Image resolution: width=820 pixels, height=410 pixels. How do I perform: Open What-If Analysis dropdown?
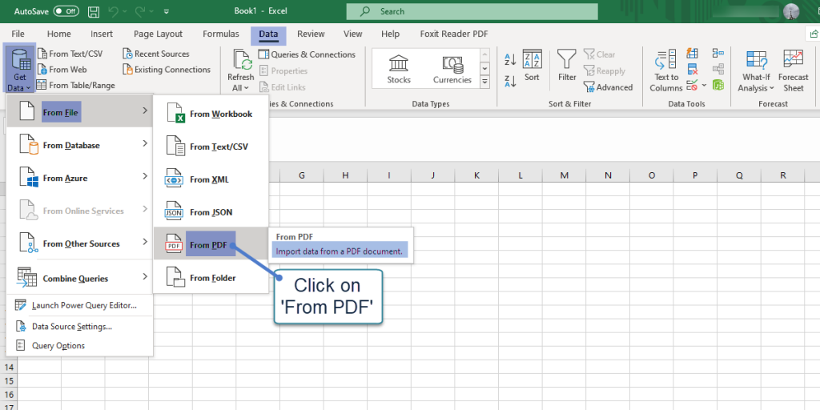tap(756, 71)
